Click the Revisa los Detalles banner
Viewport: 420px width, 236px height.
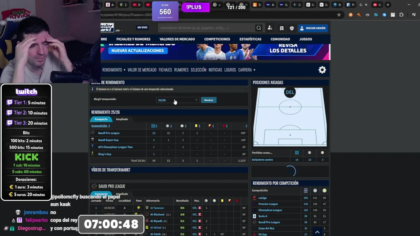288,48
